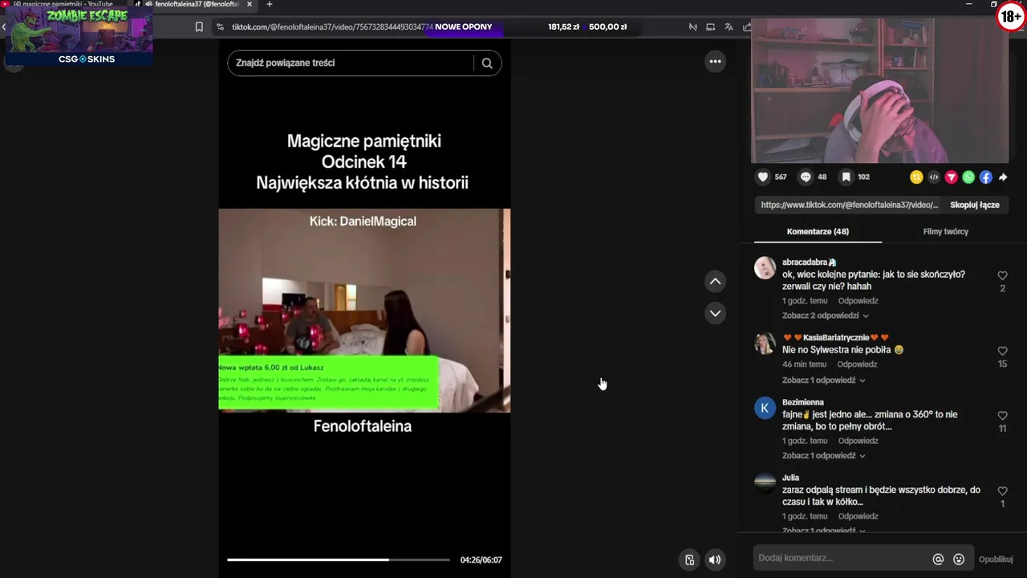Open the embed code icon
The height and width of the screenshot is (578, 1027).
(934, 177)
